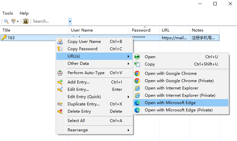Viewport: 237px width, 141px height.
Task: Choose Open with Microsoft Edge
Action: (x=170, y=103)
